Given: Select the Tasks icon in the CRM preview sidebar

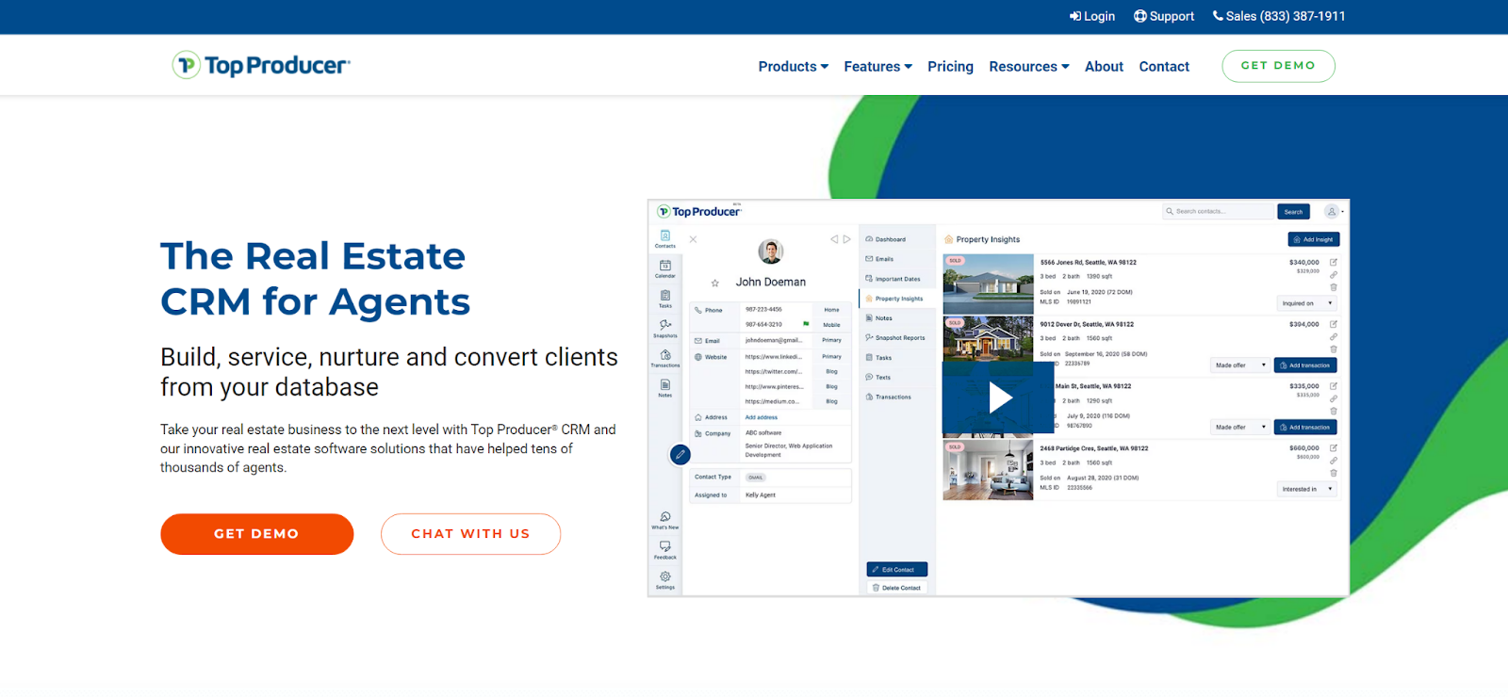Looking at the screenshot, I should point(665,299).
